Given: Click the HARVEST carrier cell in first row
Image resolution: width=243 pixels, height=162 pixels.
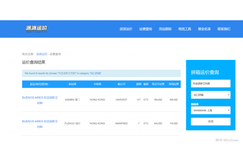Looking at the screenshot, I should pyautogui.click(x=121, y=99).
